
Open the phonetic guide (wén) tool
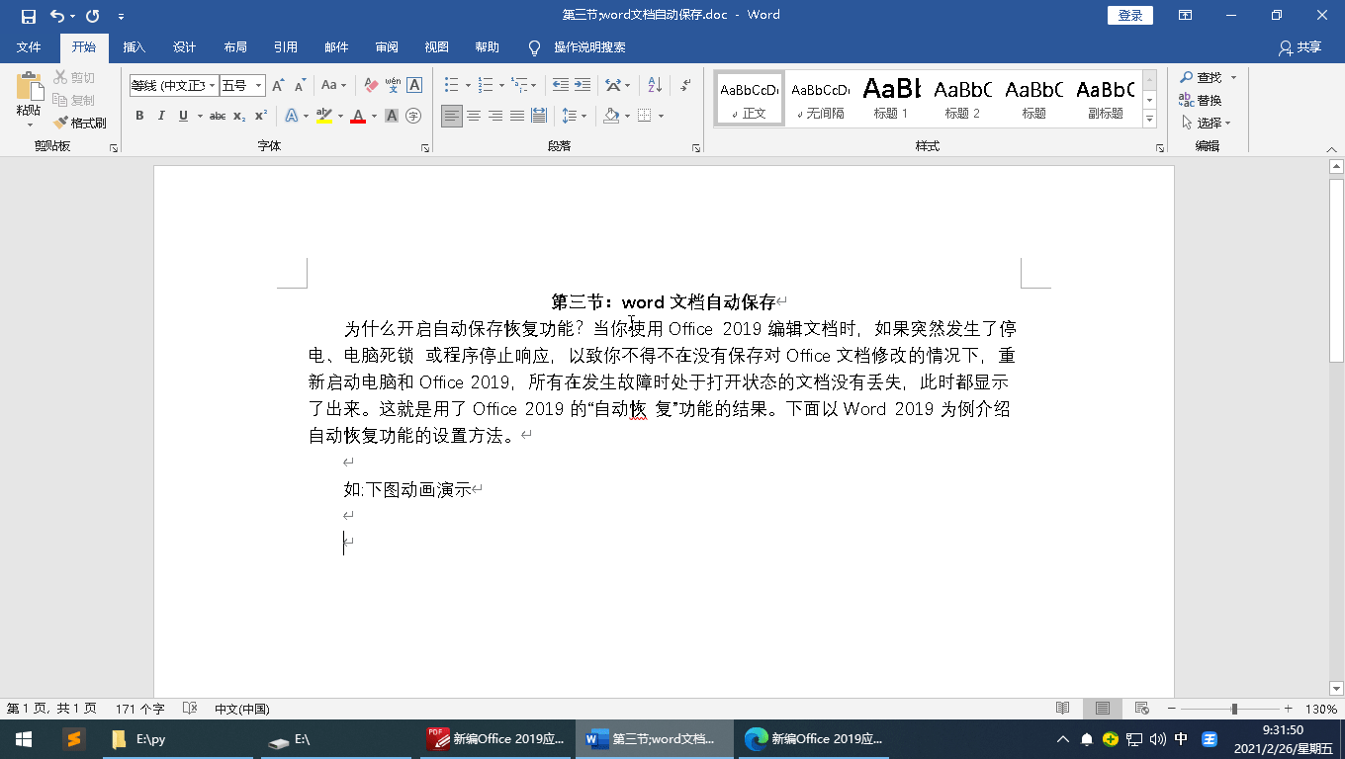click(394, 86)
